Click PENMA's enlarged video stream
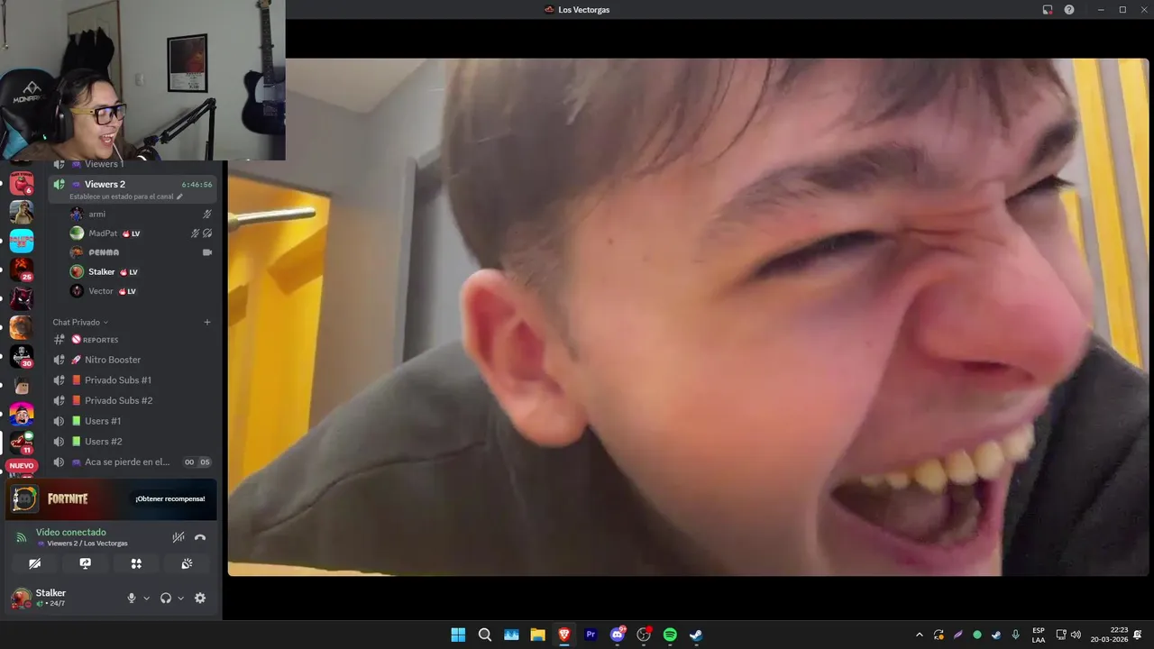The height and width of the screenshot is (649, 1154). 689,317
